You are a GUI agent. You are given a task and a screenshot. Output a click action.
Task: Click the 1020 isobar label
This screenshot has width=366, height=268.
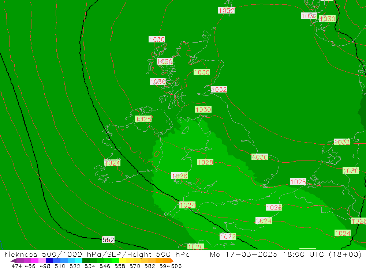pyautogui.click(x=195, y=247)
